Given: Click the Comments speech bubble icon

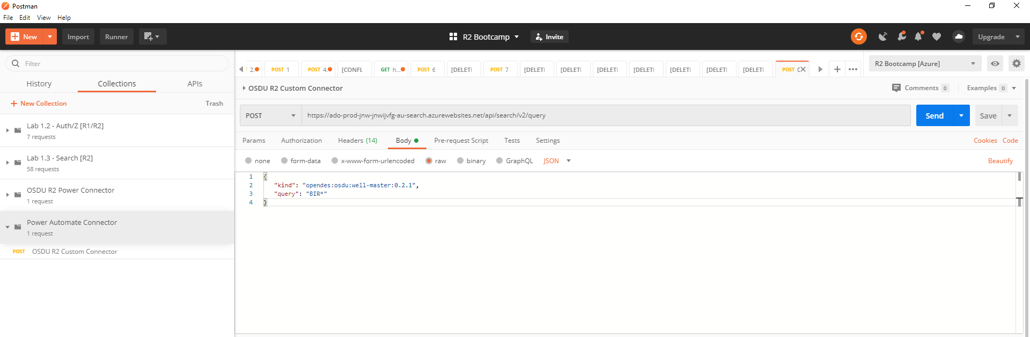Looking at the screenshot, I should [896, 88].
